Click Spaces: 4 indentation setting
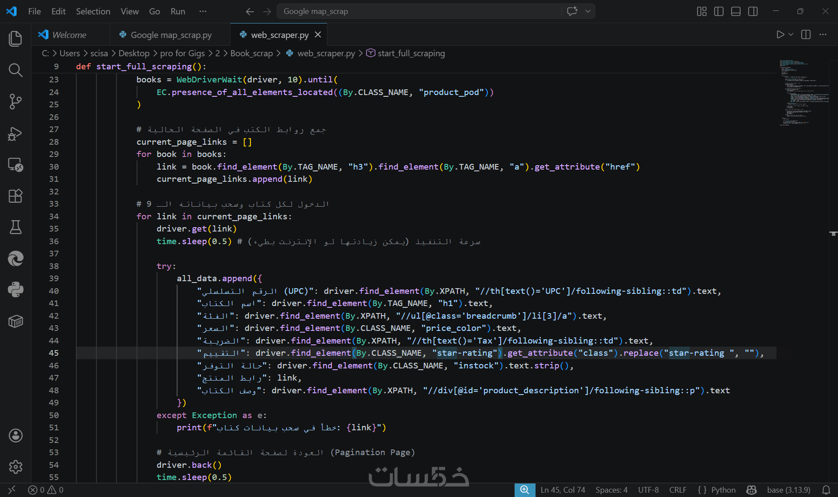This screenshot has width=838, height=497. click(x=611, y=490)
